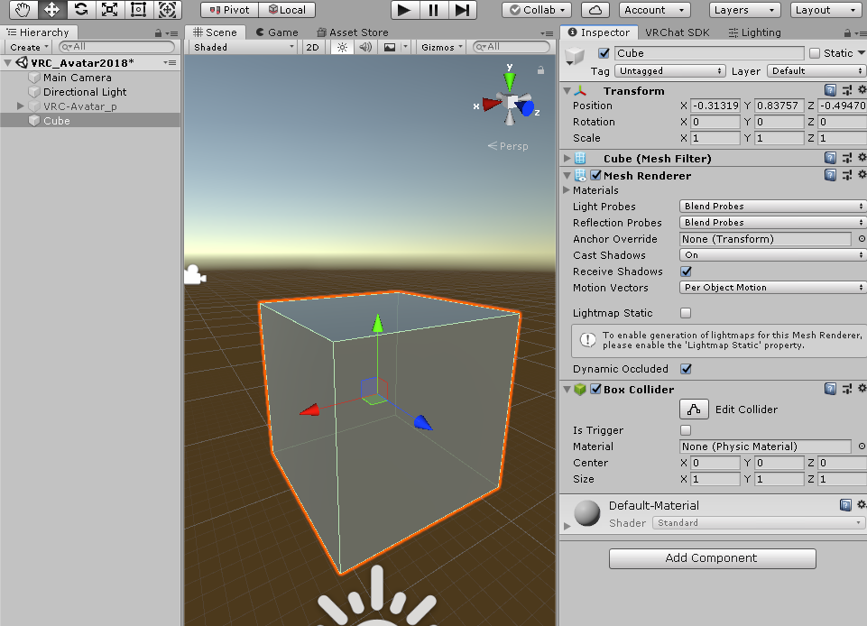
Task: Open the Cast Shadows dropdown
Action: click(771, 255)
